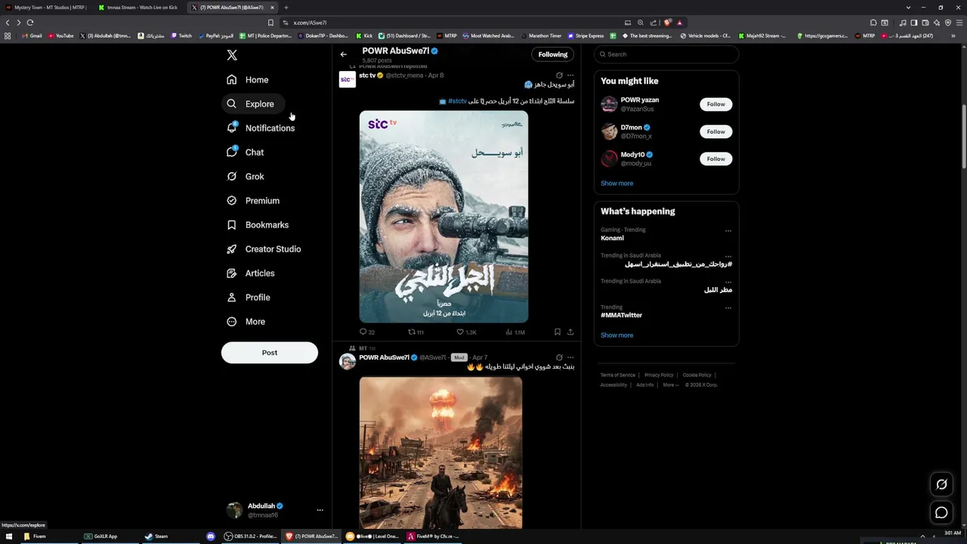Open the Articles icon in sidebar
The image size is (967, 544).
click(x=232, y=273)
